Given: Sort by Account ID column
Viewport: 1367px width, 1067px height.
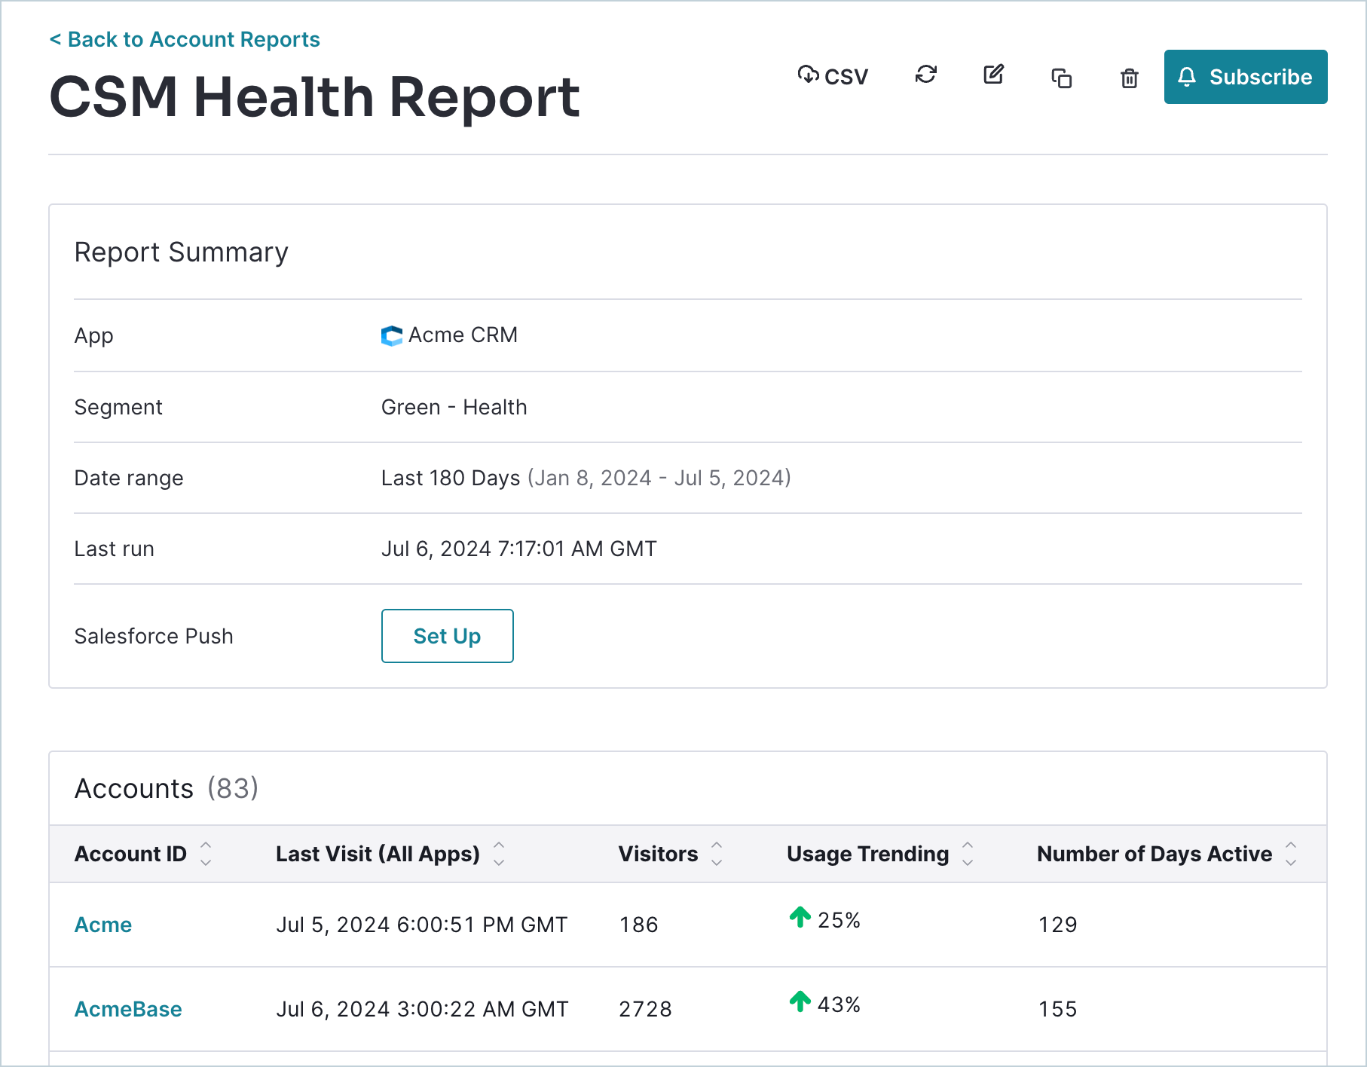Looking at the screenshot, I should (206, 854).
